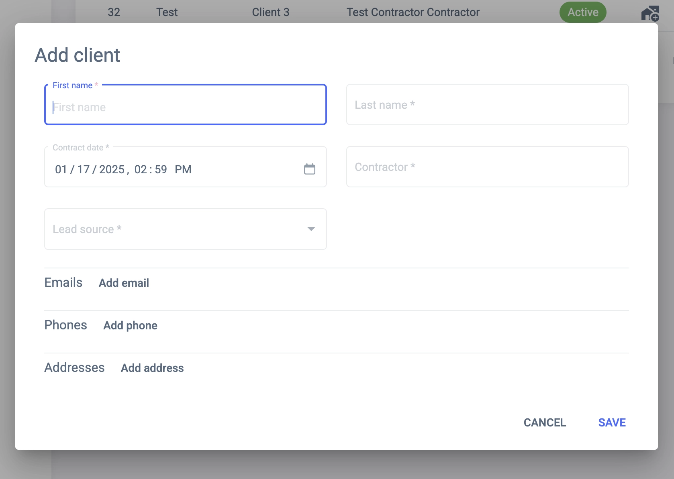Save the new client

[612, 422]
